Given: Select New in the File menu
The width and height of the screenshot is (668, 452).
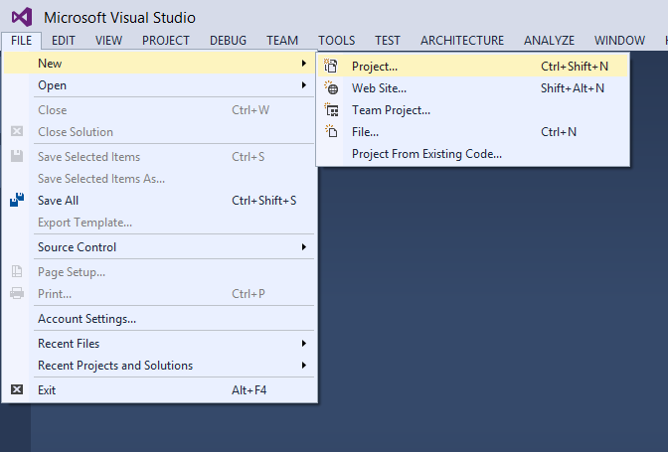Looking at the screenshot, I should (x=159, y=63).
